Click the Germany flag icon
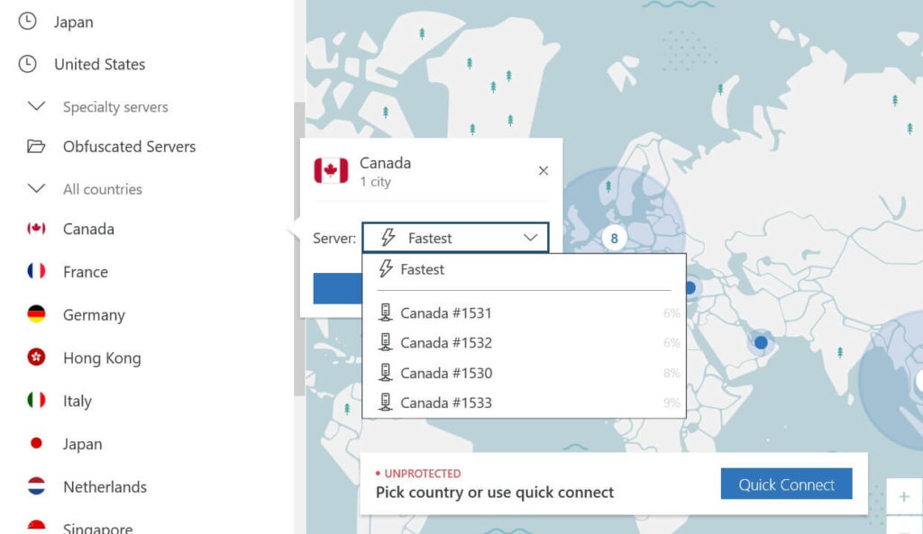This screenshot has width=923, height=534. tap(36, 314)
